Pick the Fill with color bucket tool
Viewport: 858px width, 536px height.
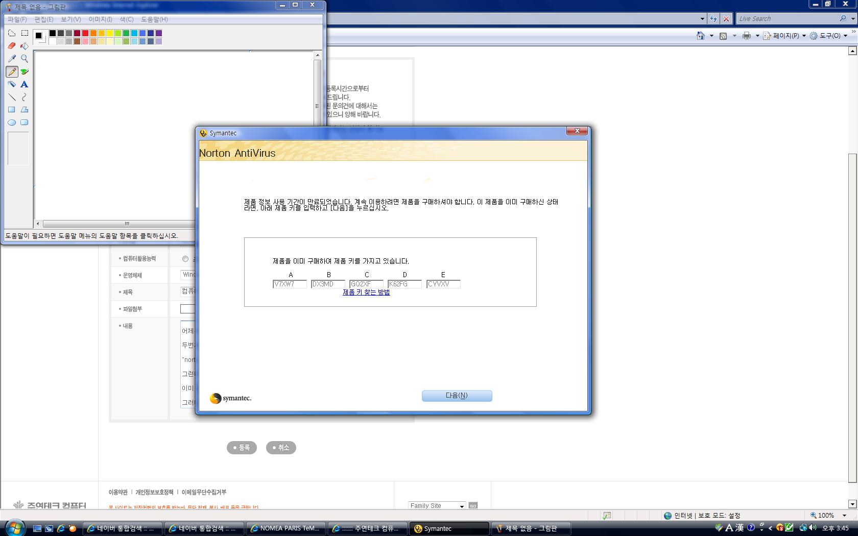[25, 46]
